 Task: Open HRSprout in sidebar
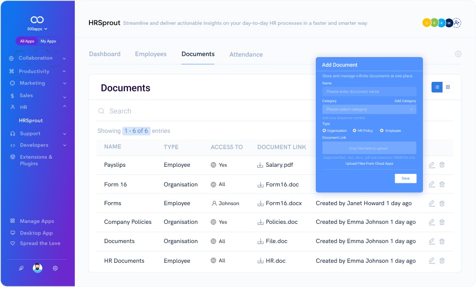31,121
